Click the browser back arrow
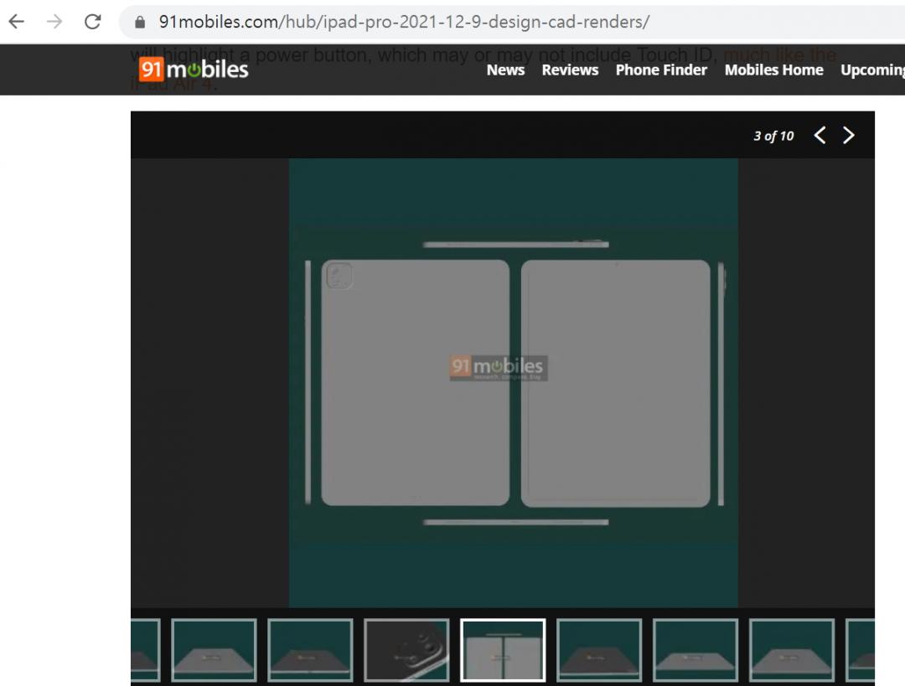The width and height of the screenshot is (905, 686). click(16, 22)
